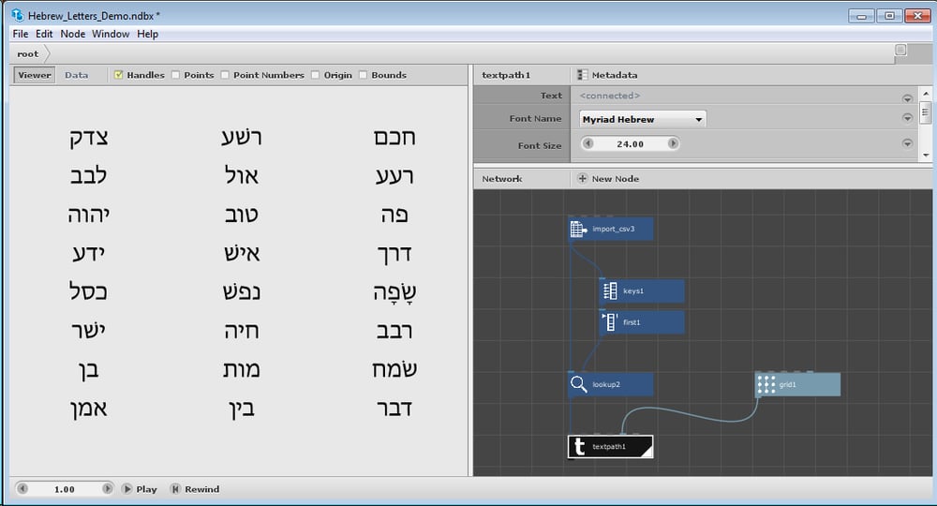The width and height of the screenshot is (937, 506).
Task: Open the Font Name dropdown
Action: coord(643,119)
